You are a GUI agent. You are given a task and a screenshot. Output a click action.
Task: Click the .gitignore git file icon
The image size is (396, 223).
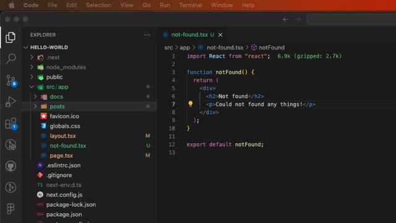coord(40,175)
